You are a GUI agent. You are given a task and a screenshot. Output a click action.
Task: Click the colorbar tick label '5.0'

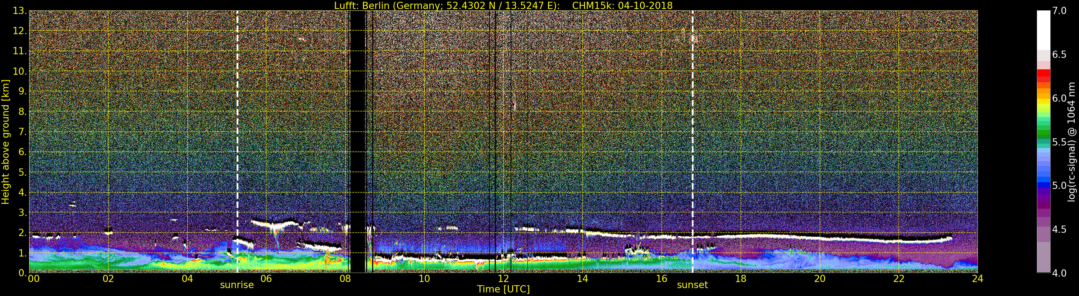click(x=1059, y=185)
